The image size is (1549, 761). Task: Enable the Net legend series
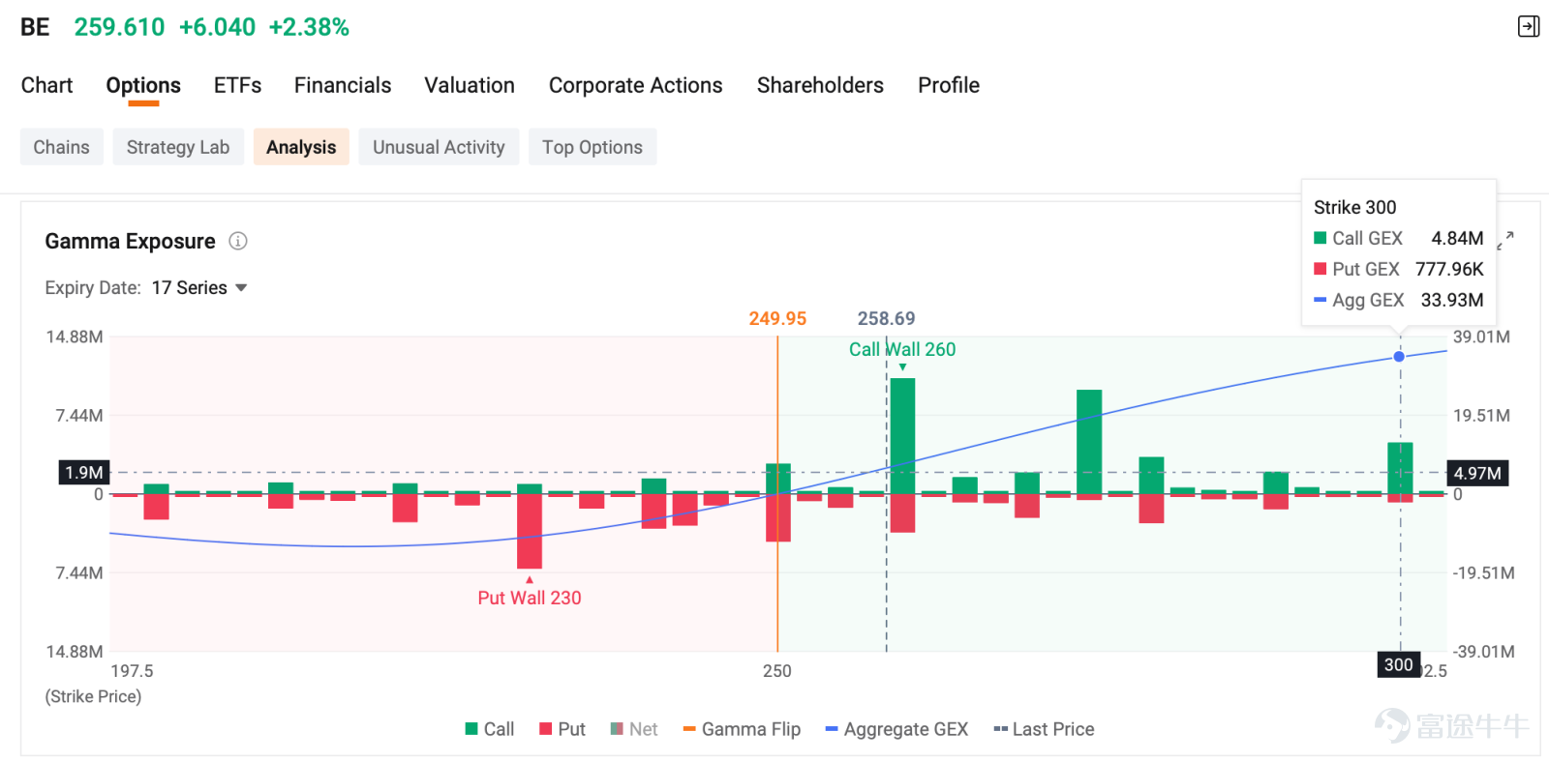click(x=634, y=729)
